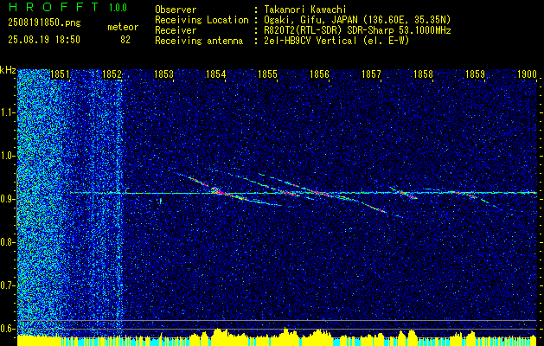Click the meteor count 82
544x346 pixels.
coord(125,40)
